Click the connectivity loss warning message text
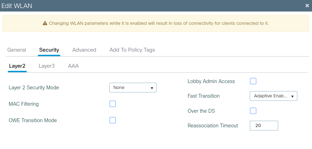 [159, 23]
